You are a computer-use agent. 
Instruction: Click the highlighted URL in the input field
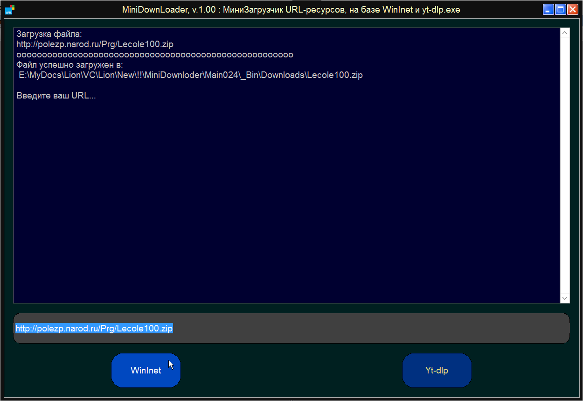[x=94, y=328]
